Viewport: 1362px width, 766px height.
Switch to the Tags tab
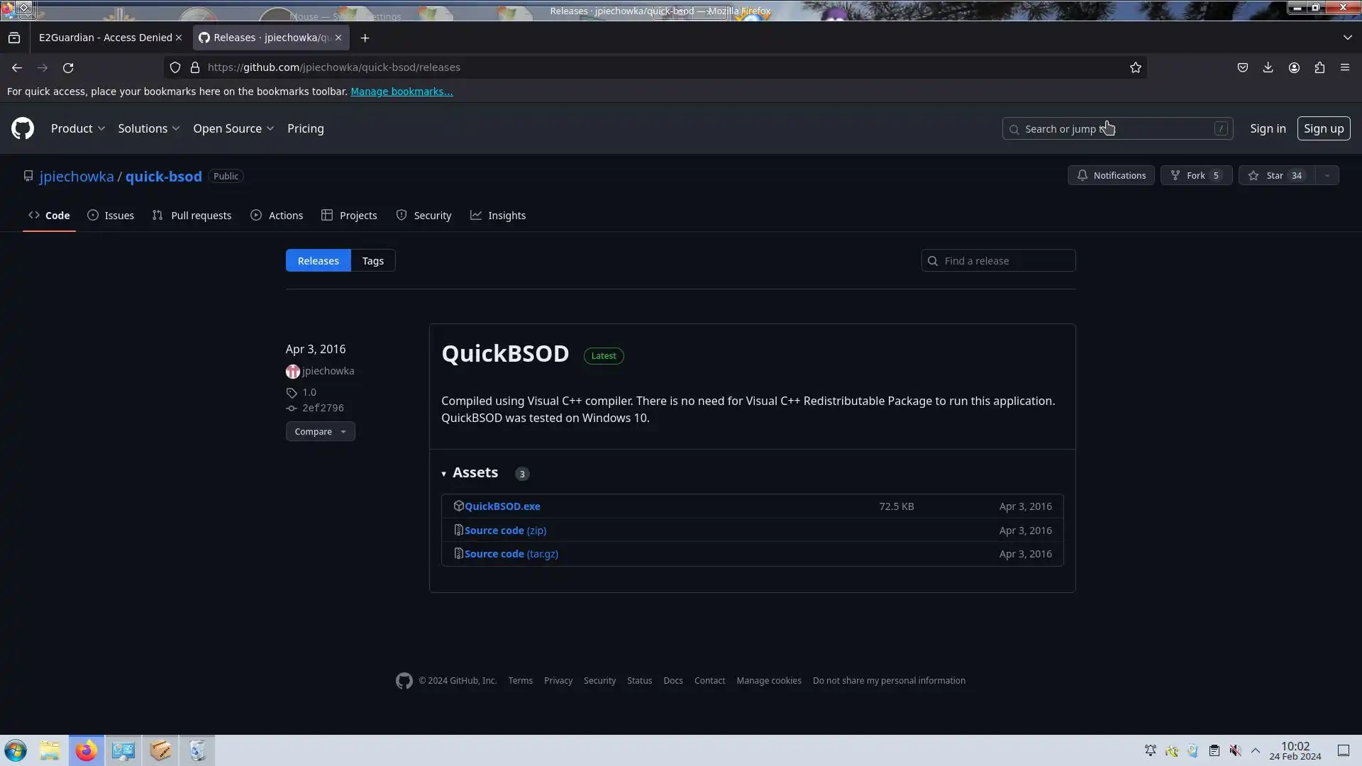click(x=372, y=260)
